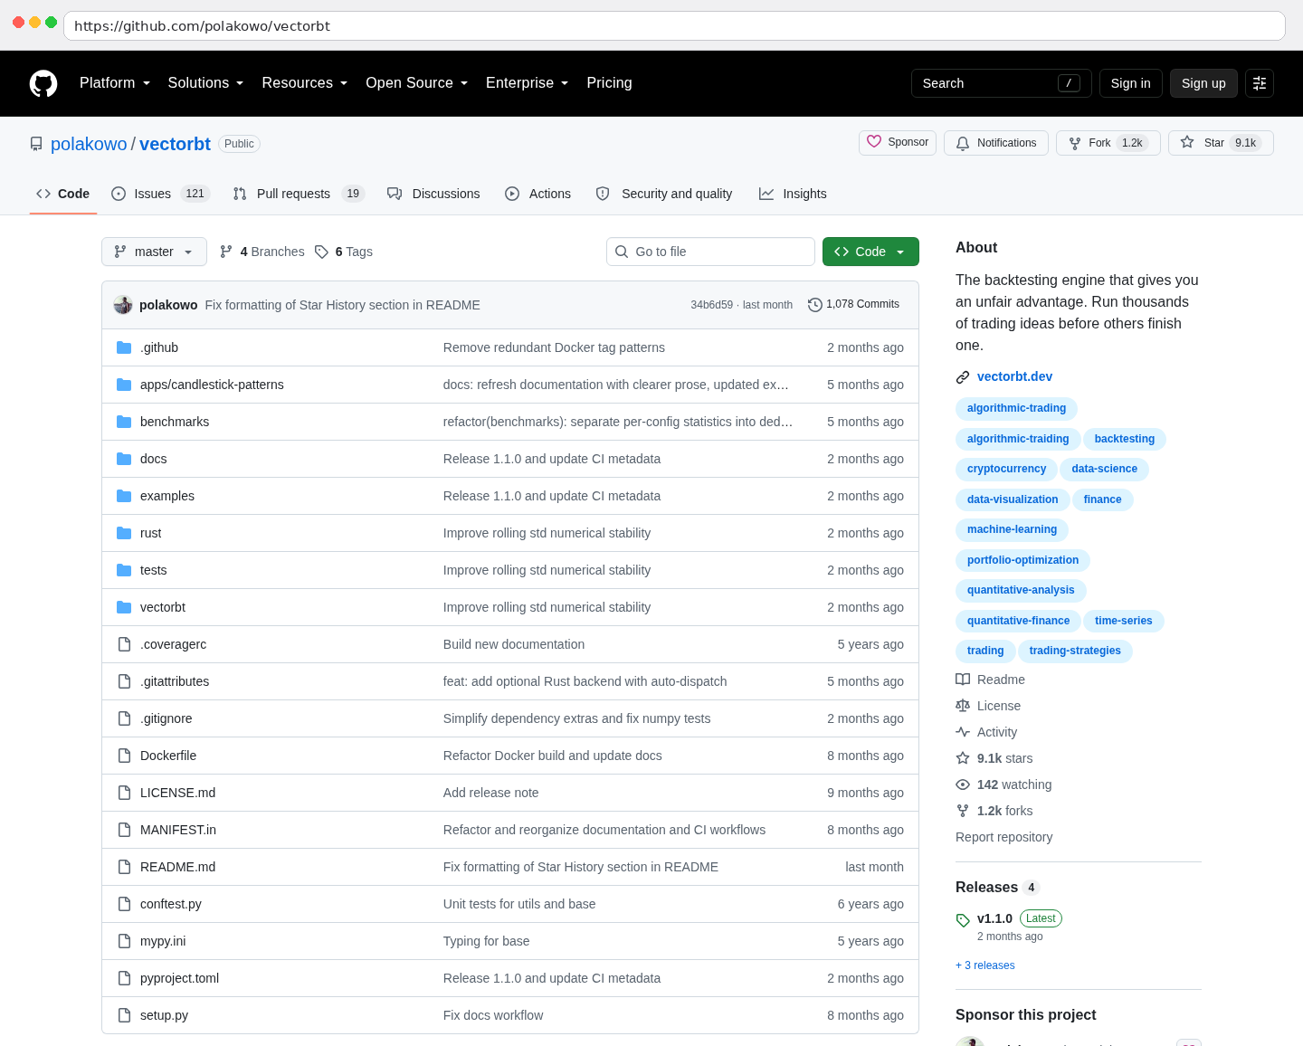This screenshot has width=1303, height=1046.
Task: Open the pyproject.toml file
Action: click(x=179, y=978)
